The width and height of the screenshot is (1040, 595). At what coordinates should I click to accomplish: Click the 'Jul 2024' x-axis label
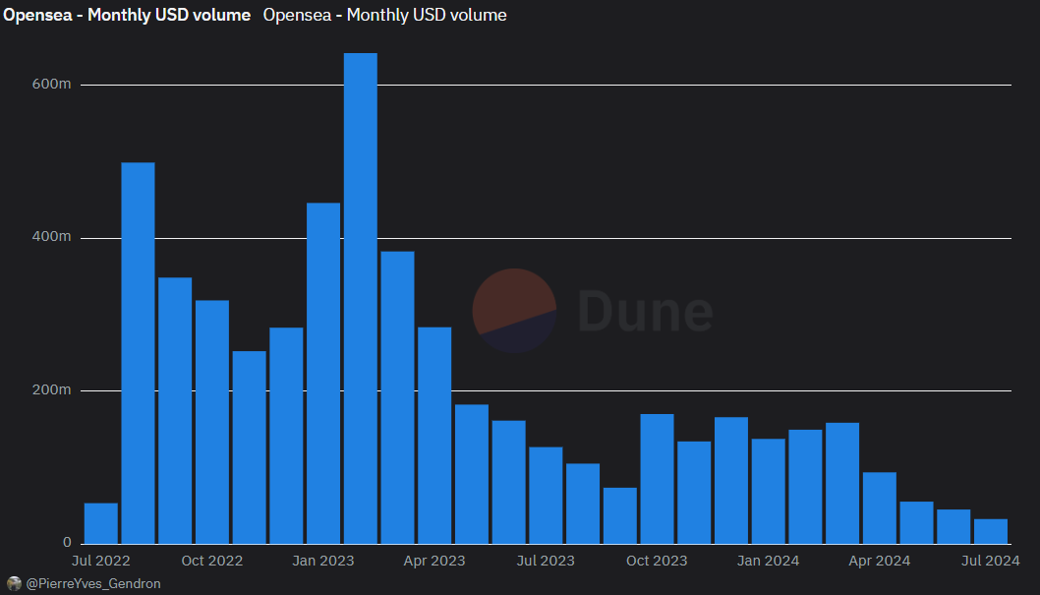tap(990, 561)
